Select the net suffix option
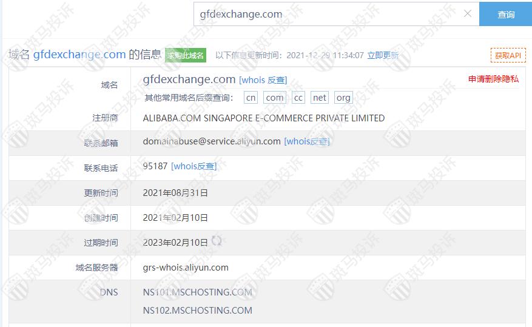The width and height of the screenshot is (532, 327). point(320,98)
